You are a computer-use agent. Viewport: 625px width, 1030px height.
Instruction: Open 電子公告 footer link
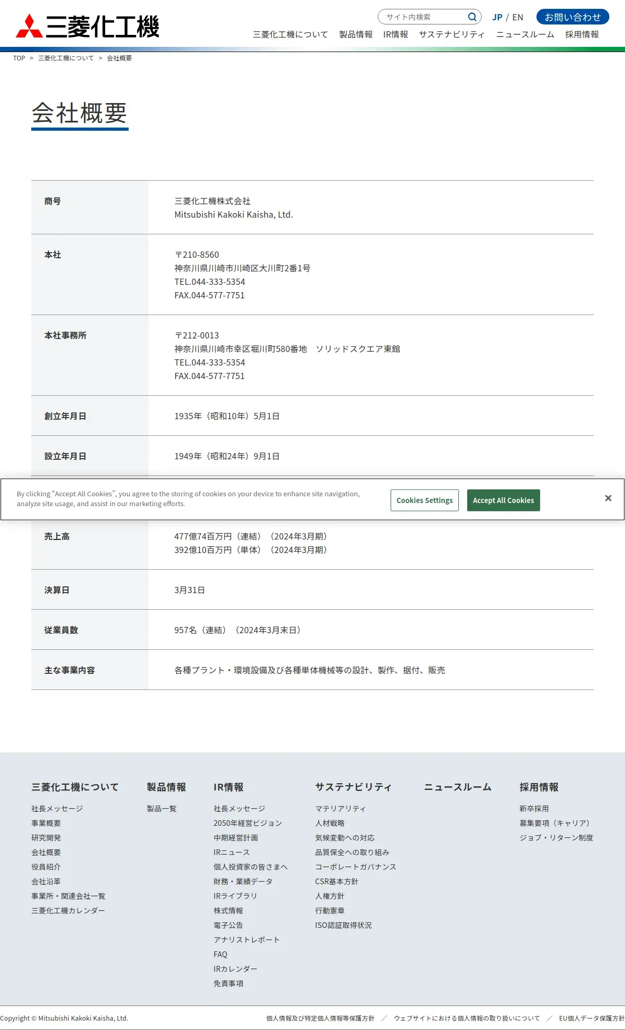(x=228, y=925)
